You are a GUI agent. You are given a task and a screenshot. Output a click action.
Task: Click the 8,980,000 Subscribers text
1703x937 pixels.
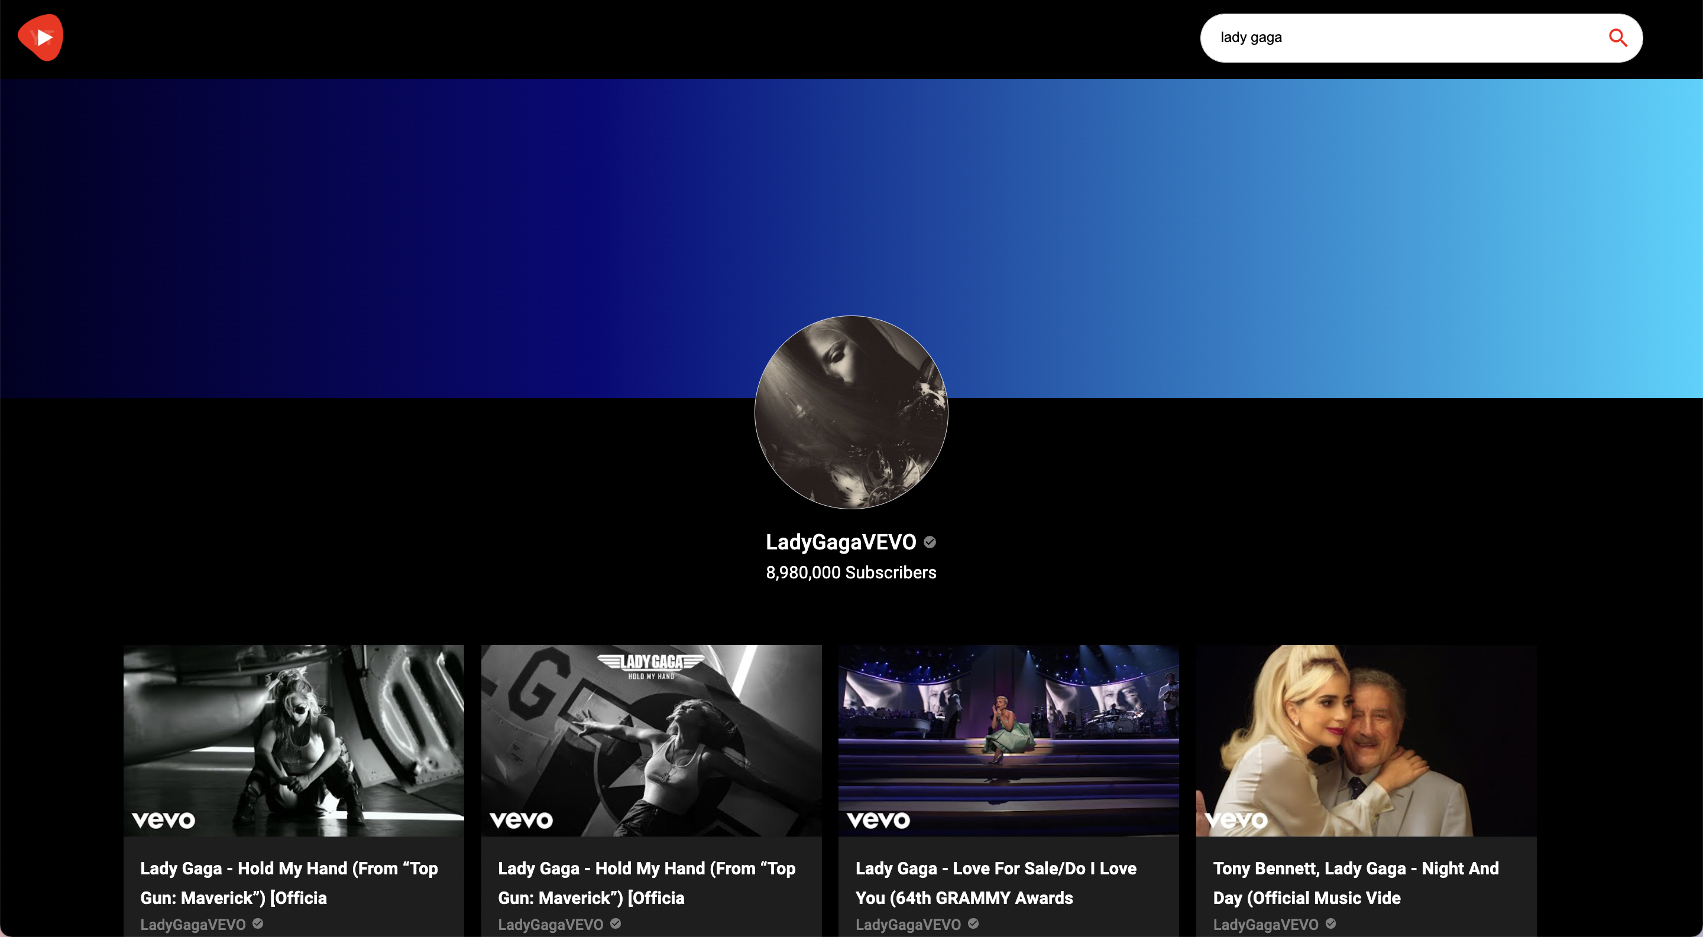[851, 572]
